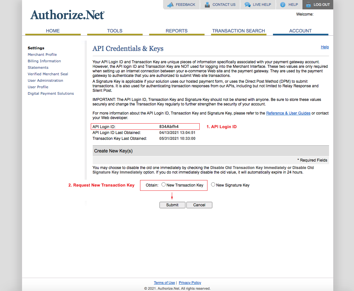Open the TOOLS tab

pos(115,31)
